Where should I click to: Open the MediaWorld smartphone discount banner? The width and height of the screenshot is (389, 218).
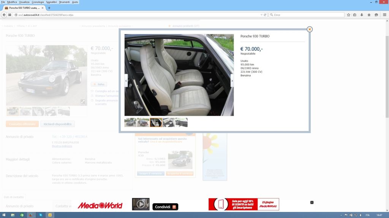[244, 204]
